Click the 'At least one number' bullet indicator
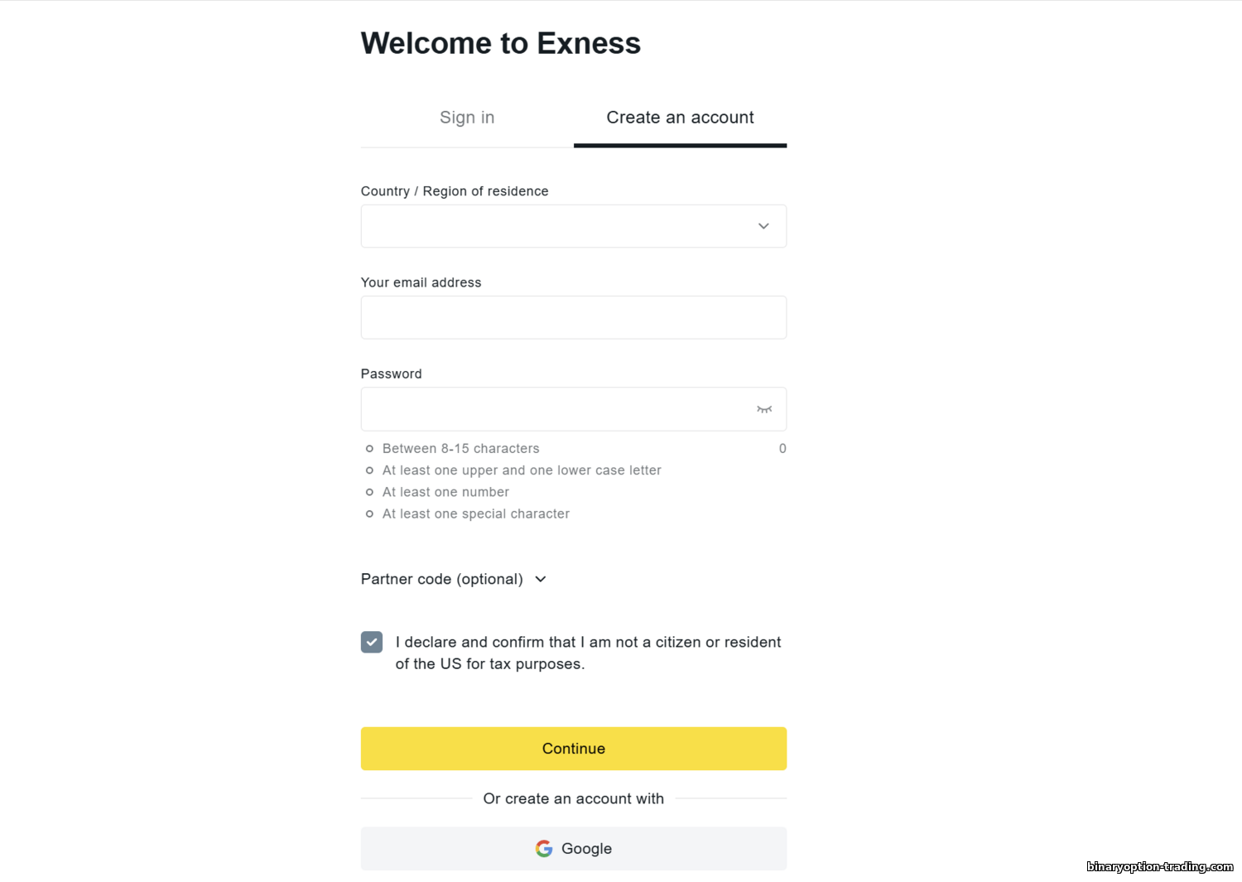 [x=369, y=492]
